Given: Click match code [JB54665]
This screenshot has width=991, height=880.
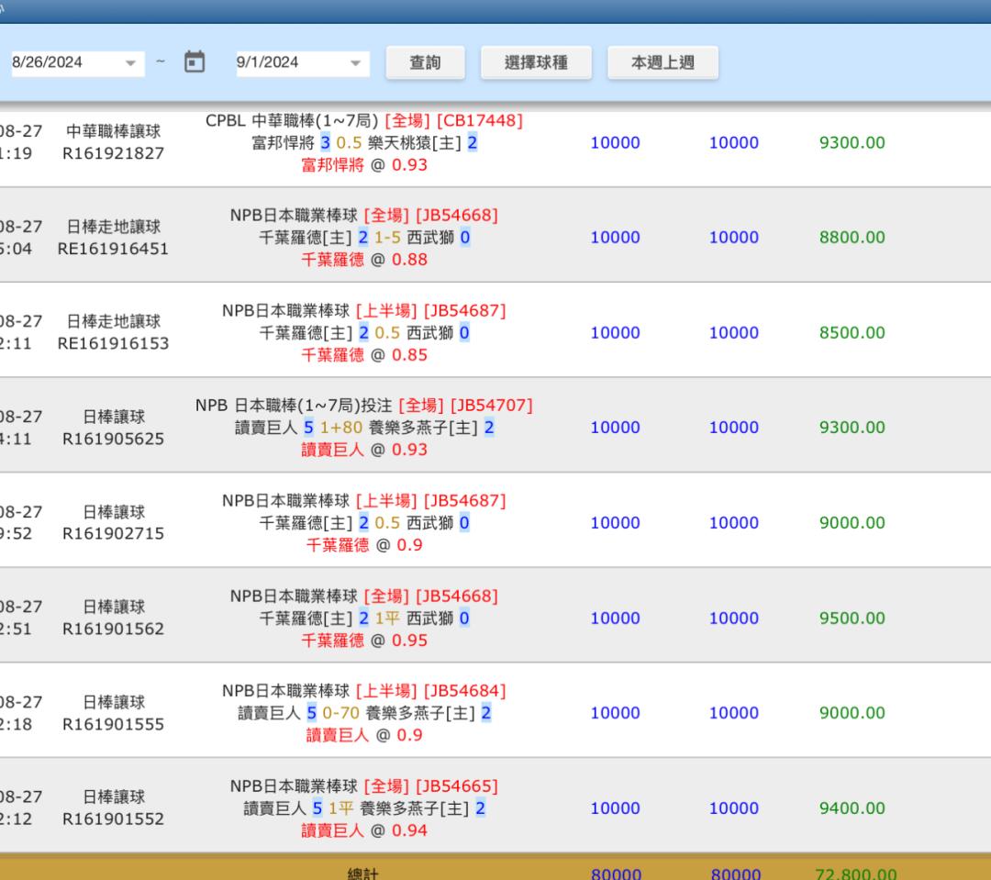Looking at the screenshot, I should click(457, 786).
